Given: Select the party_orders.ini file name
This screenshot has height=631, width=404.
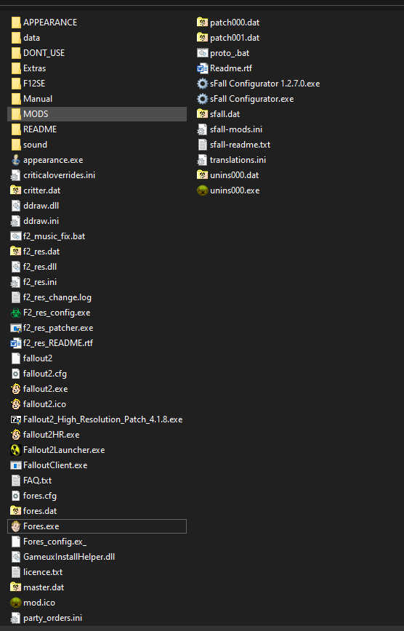Looking at the screenshot, I should pyautogui.click(x=53, y=618).
